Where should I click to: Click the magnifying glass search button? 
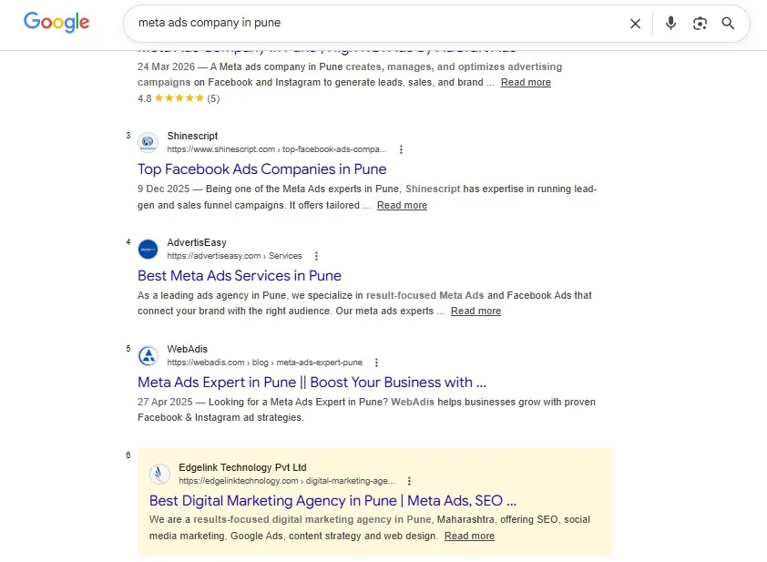click(x=728, y=23)
